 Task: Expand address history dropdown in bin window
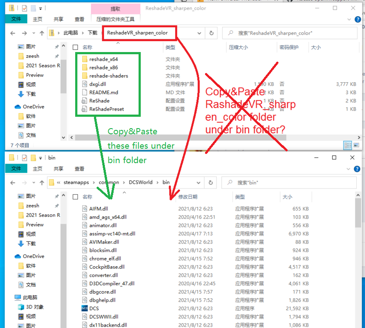(198, 183)
